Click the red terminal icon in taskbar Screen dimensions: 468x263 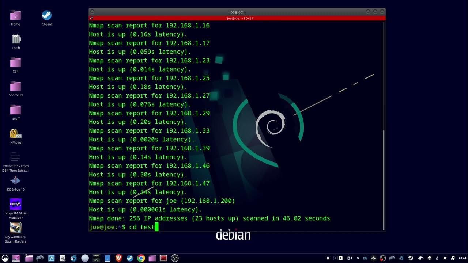(163, 258)
